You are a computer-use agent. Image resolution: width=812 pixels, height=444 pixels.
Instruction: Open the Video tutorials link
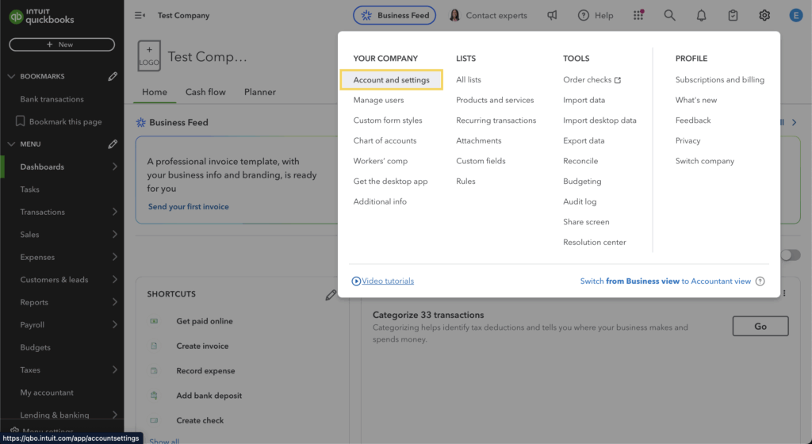click(388, 281)
